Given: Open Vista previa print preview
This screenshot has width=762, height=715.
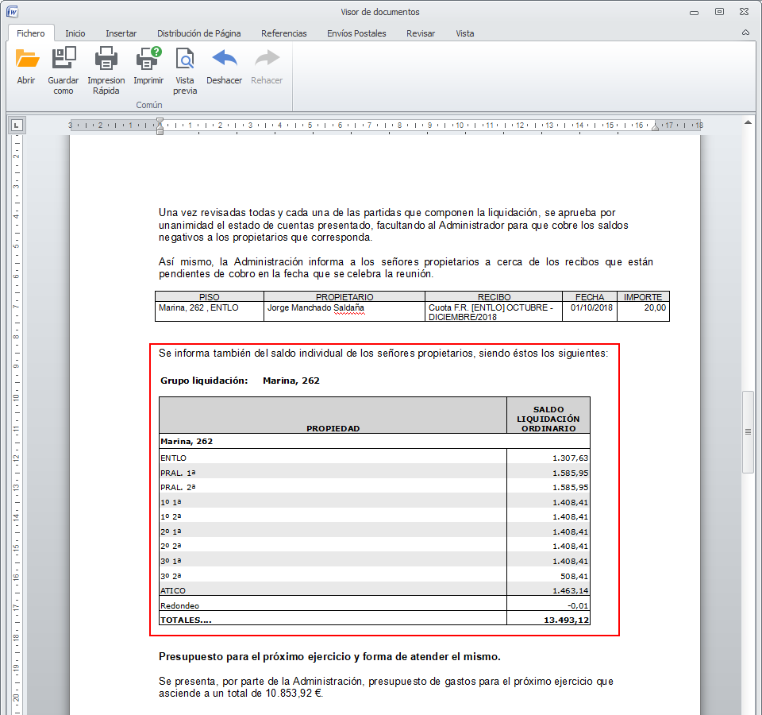Looking at the screenshot, I should [185, 60].
